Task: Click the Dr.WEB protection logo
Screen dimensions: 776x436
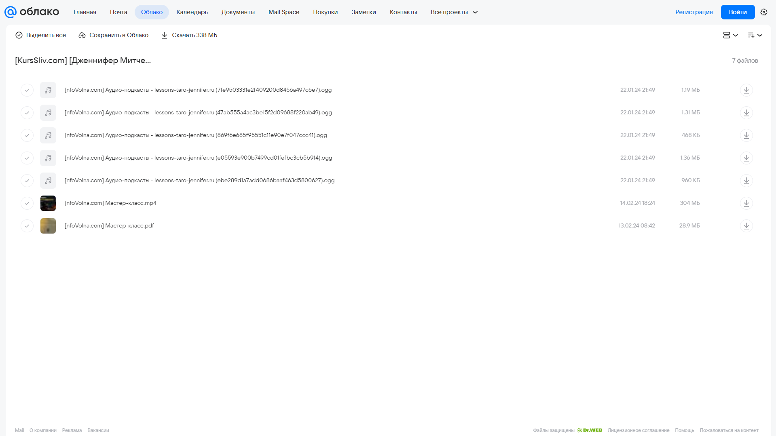Action: pos(589,430)
